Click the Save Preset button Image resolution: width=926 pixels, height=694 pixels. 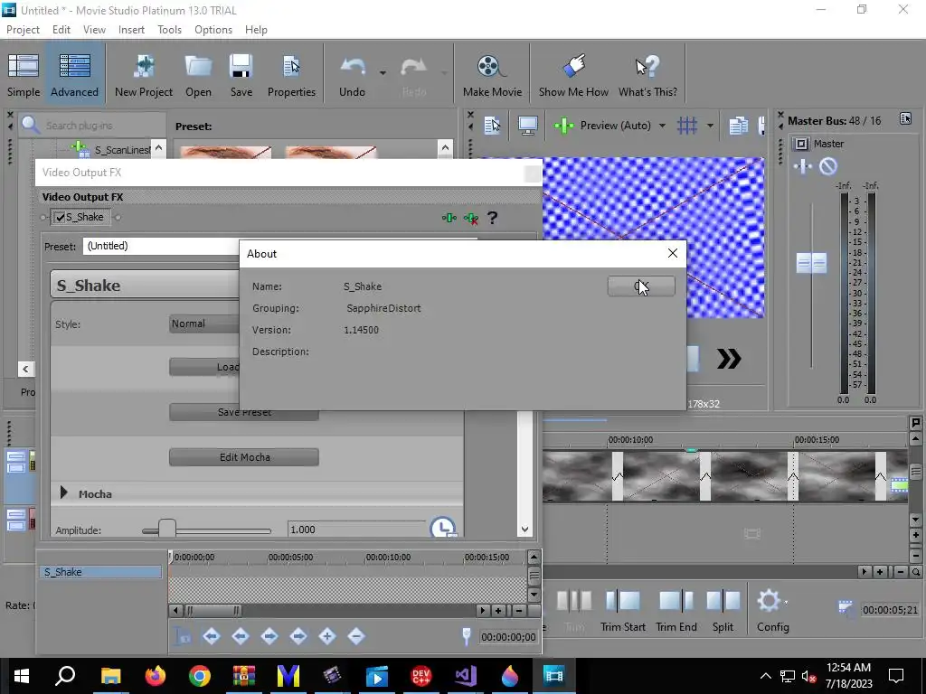tap(244, 412)
